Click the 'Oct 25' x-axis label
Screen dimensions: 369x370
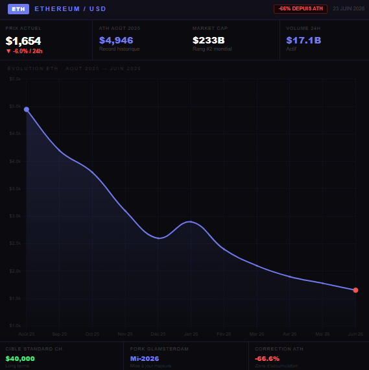tap(92, 334)
